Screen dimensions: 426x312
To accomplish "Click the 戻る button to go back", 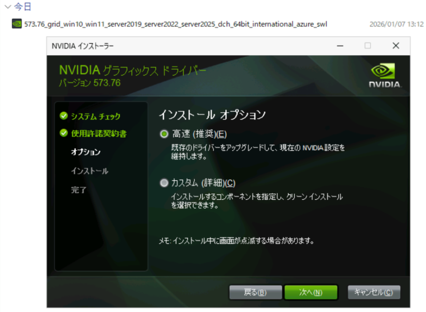I will 257,292.
